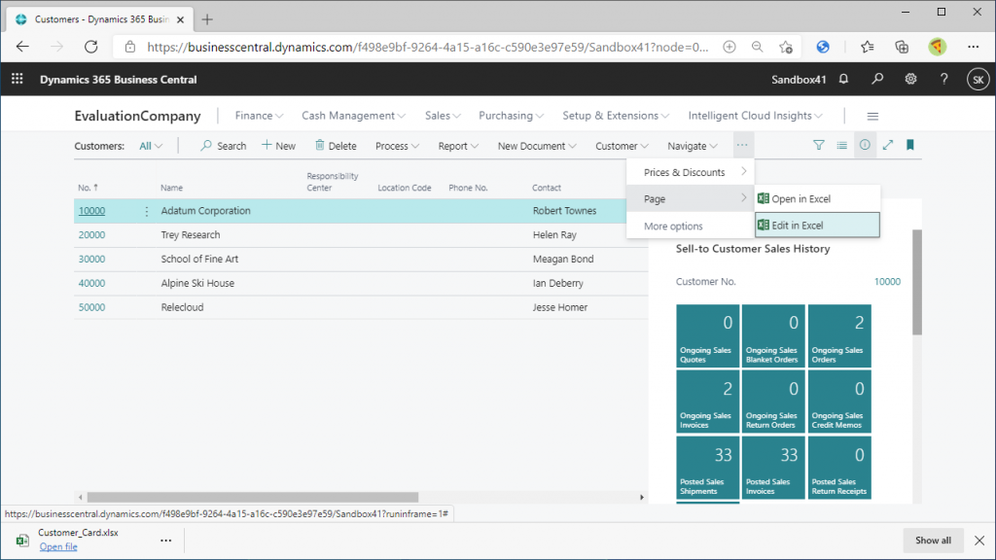Screen dimensions: 996x560
Task: Click browser back arrow
Action: click(23, 47)
